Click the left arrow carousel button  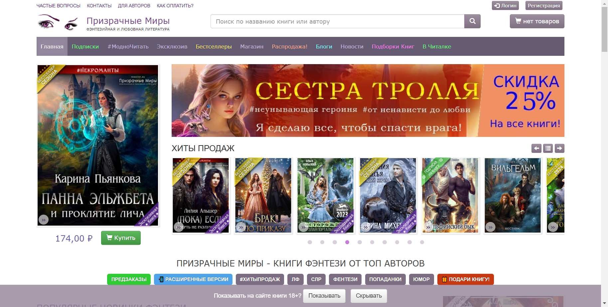536,148
